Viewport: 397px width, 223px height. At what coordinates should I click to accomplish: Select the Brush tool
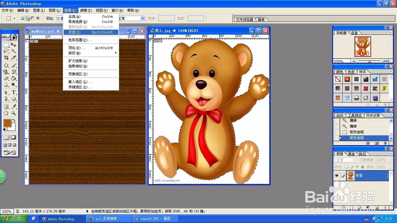tap(13, 65)
